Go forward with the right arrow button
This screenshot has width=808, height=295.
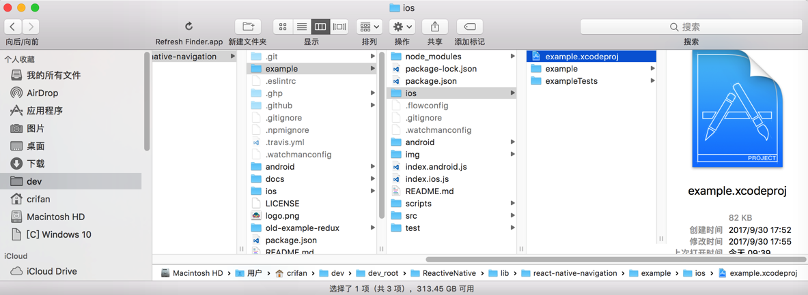tap(31, 26)
